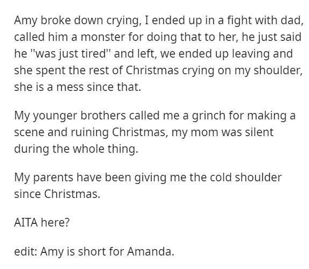The width and height of the screenshot is (309, 269).
Task: Click the words 'cold shoulder'
Action: pyautogui.click(x=246, y=178)
